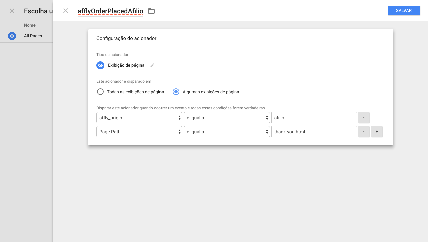The height and width of the screenshot is (242, 428).
Task: Open the affly_origin variable dropdown
Action: coord(139,118)
